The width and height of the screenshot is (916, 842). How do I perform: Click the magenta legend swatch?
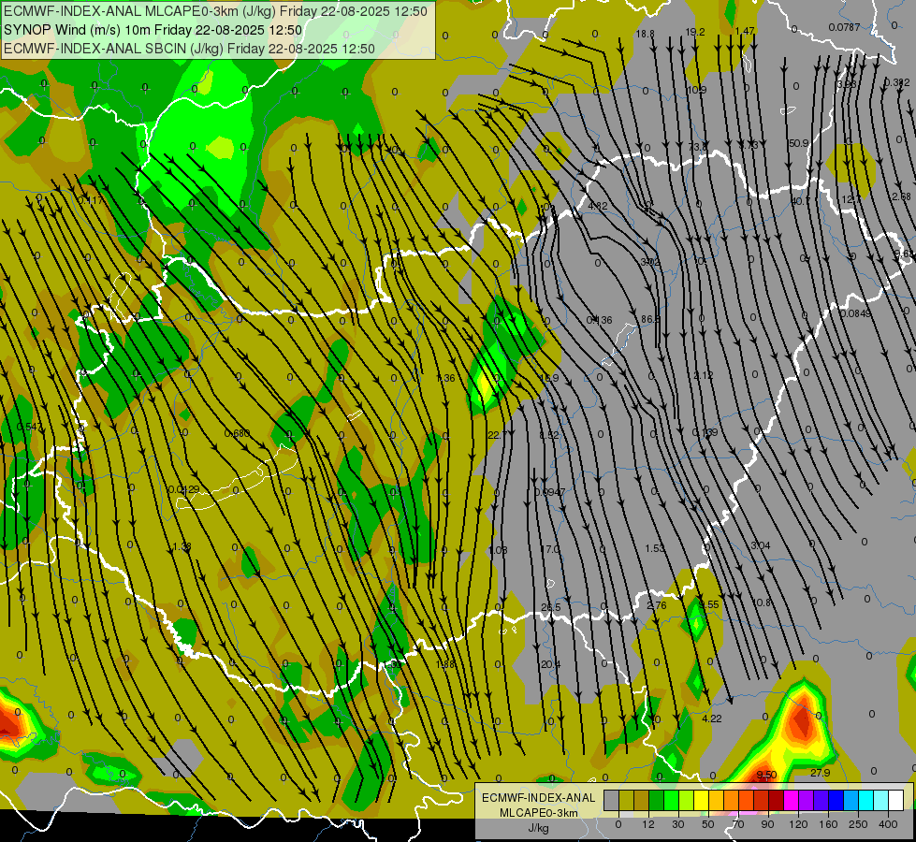click(792, 800)
